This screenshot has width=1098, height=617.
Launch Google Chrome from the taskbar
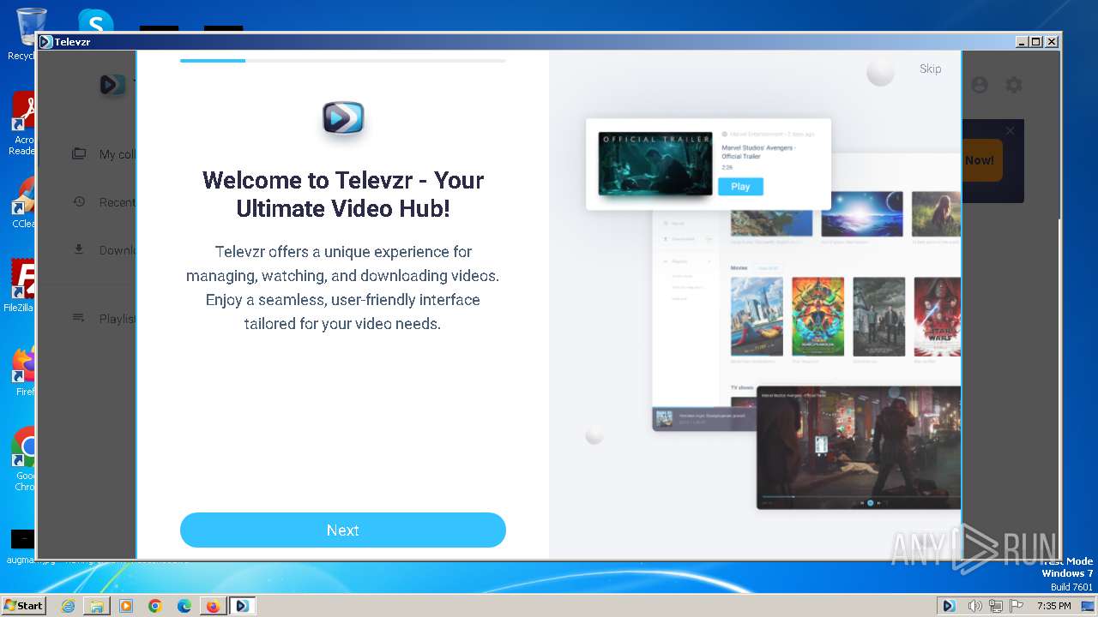point(155,606)
